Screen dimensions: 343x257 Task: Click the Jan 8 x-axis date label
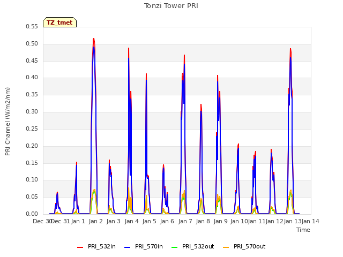203,221
